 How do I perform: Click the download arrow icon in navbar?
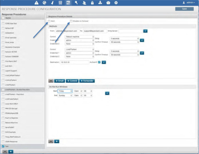click(100, 3)
